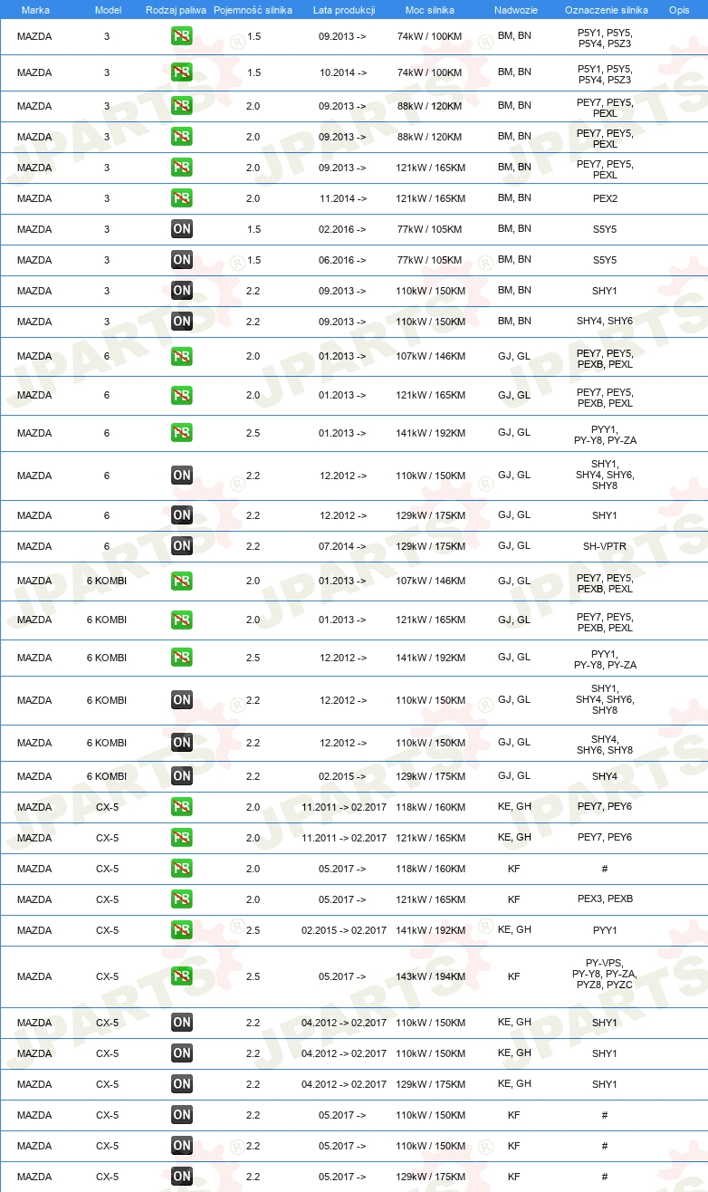Click the Opis column header

pos(679,10)
